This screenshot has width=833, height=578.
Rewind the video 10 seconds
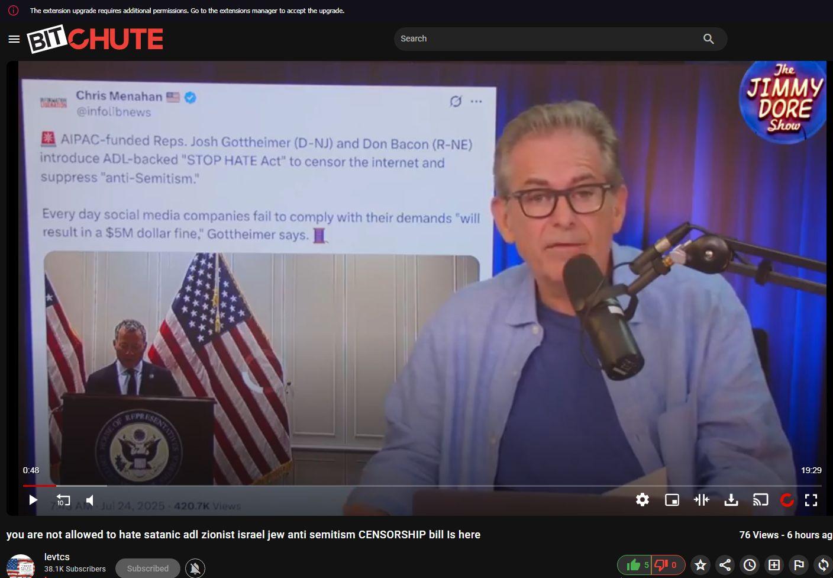63,500
